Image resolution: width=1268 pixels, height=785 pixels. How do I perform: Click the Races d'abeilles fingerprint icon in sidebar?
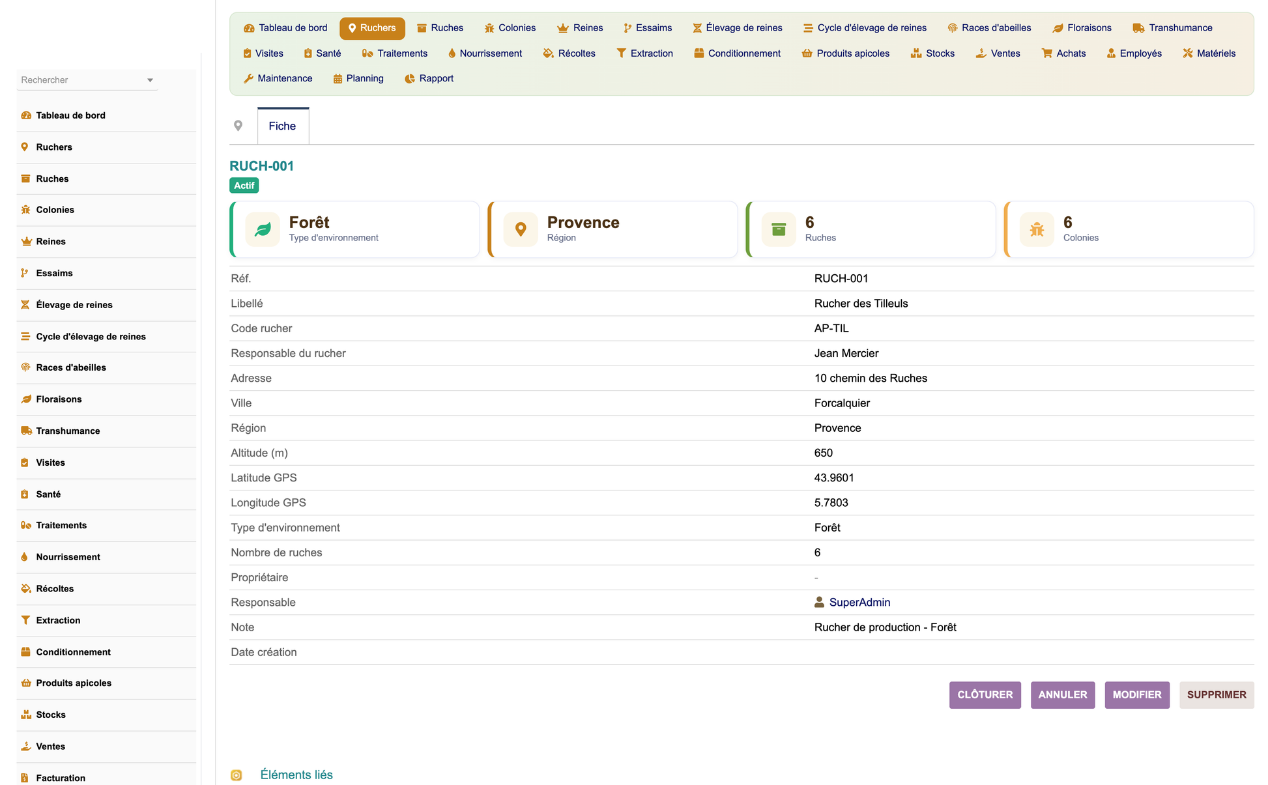click(x=26, y=367)
